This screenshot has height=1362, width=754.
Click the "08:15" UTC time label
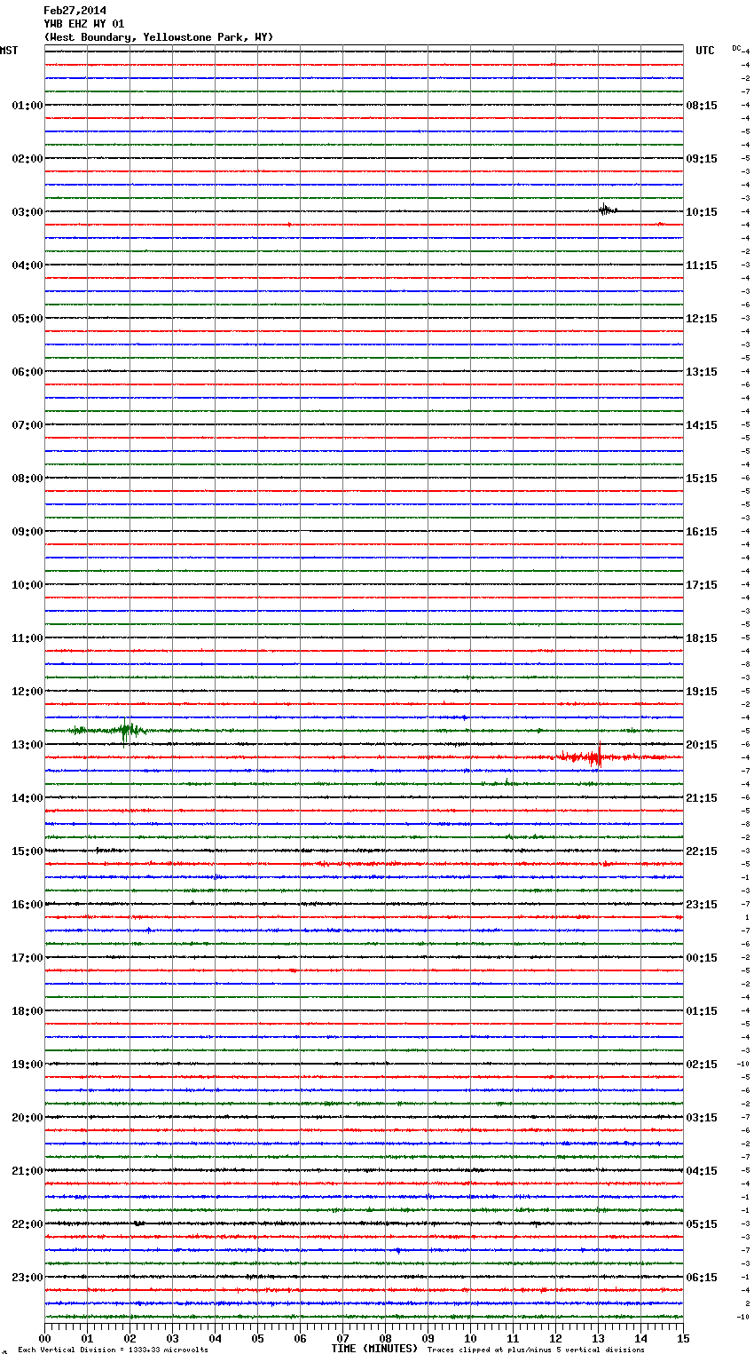pyautogui.click(x=702, y=106)
